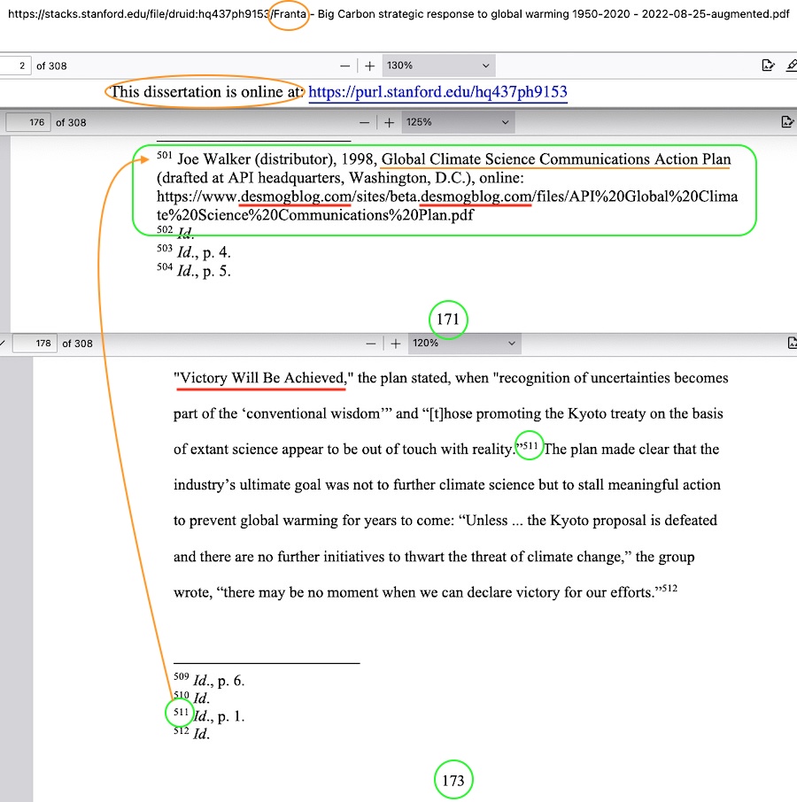Select the page number field showing 178
The width and height of the screenshot is (797, 802).
[x=35, y=343]
